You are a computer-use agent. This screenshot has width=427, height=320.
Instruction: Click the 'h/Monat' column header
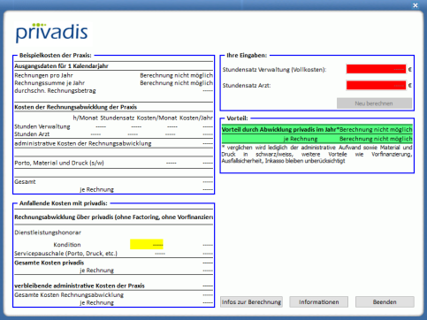click(86, 118)
